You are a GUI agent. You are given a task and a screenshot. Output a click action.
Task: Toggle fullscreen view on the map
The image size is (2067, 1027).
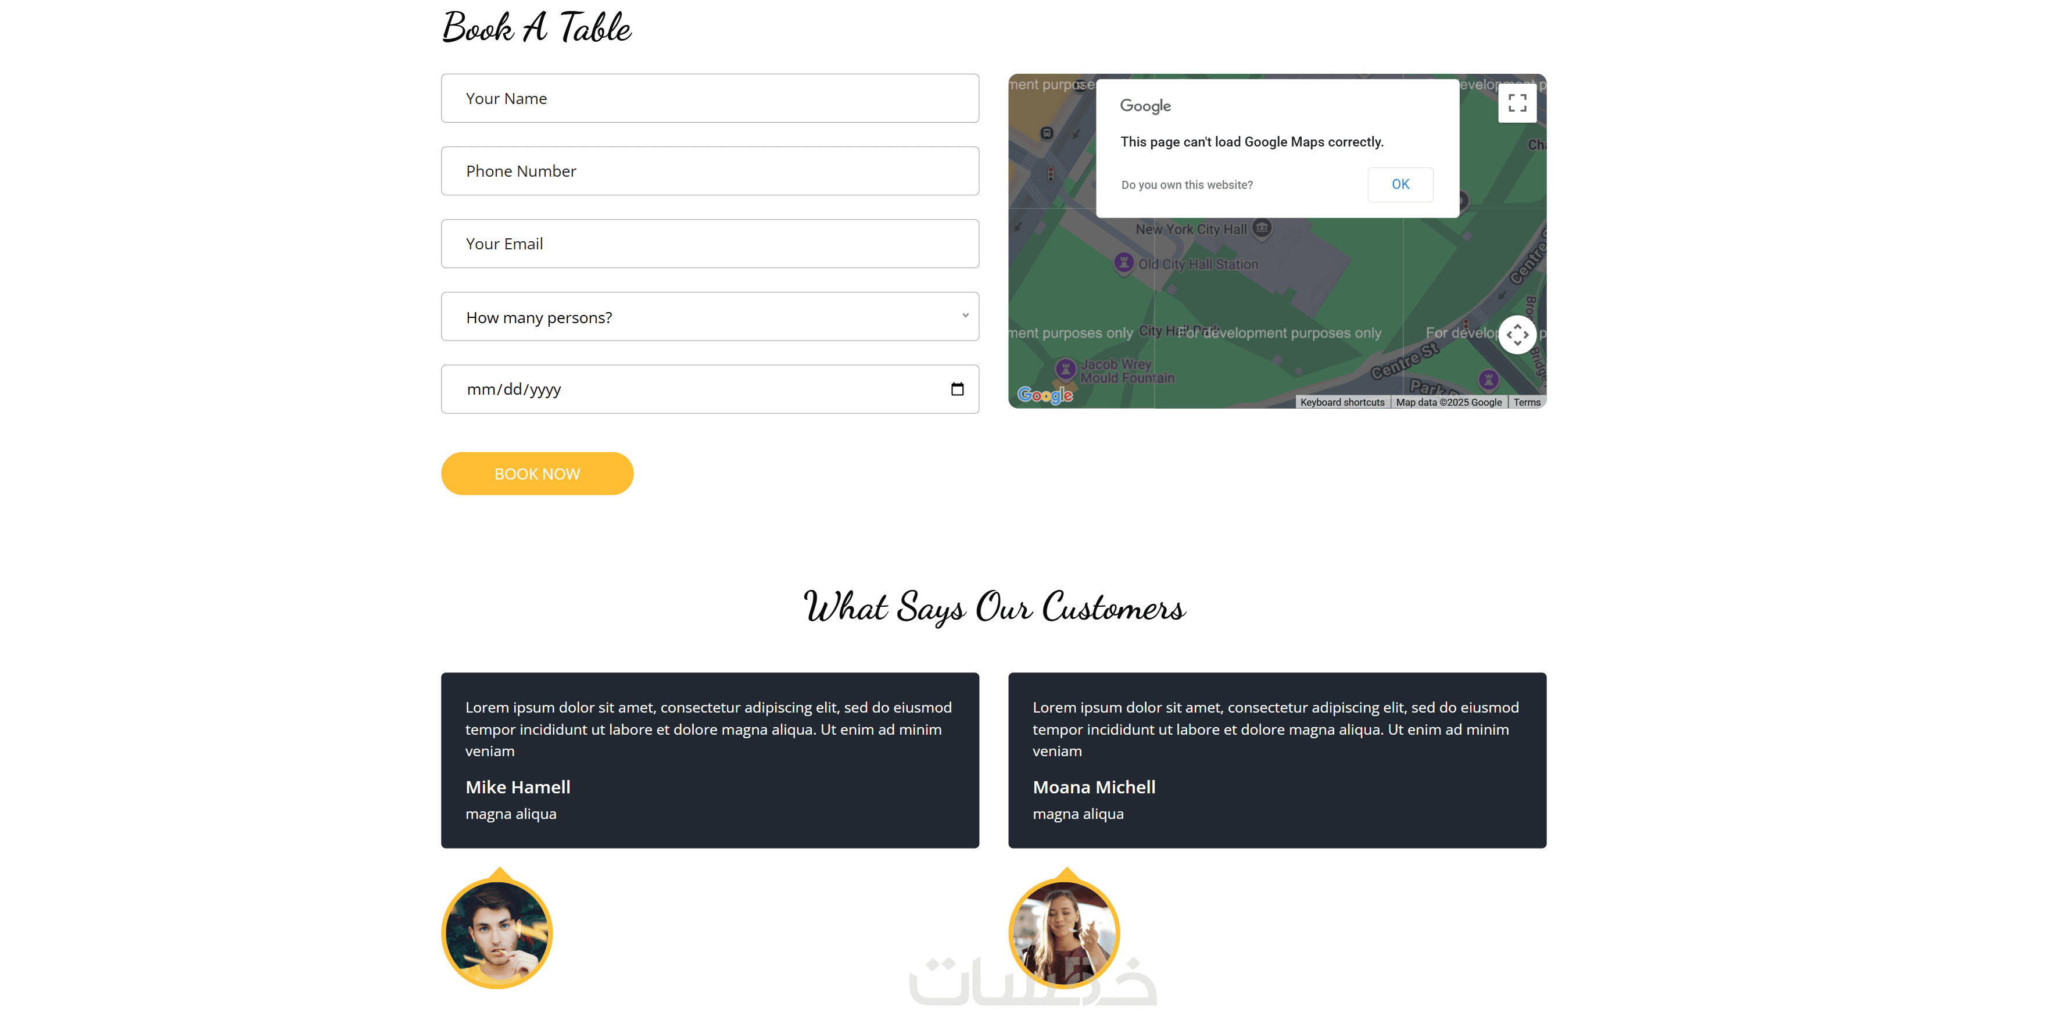(x=1517, y=103)
